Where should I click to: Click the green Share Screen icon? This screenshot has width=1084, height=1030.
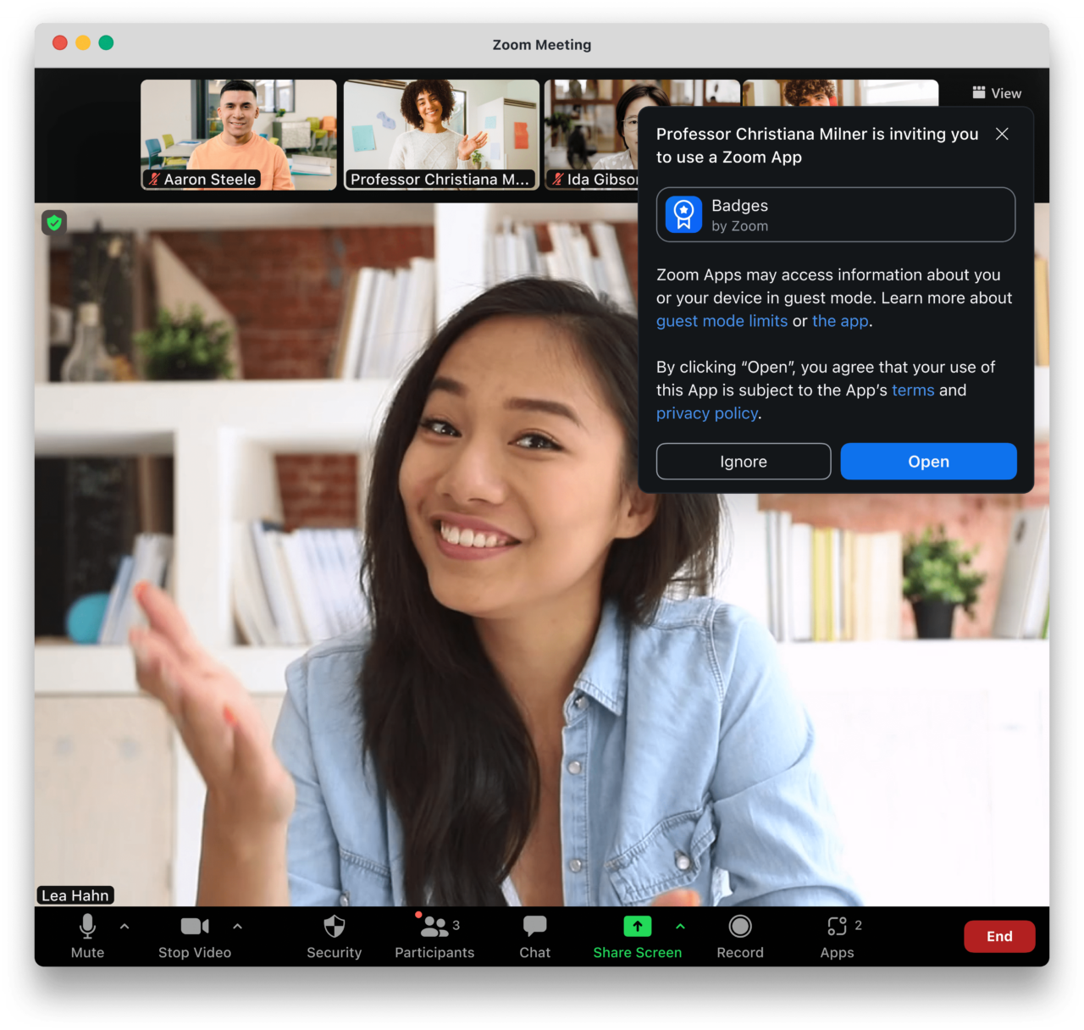point(637,927)
